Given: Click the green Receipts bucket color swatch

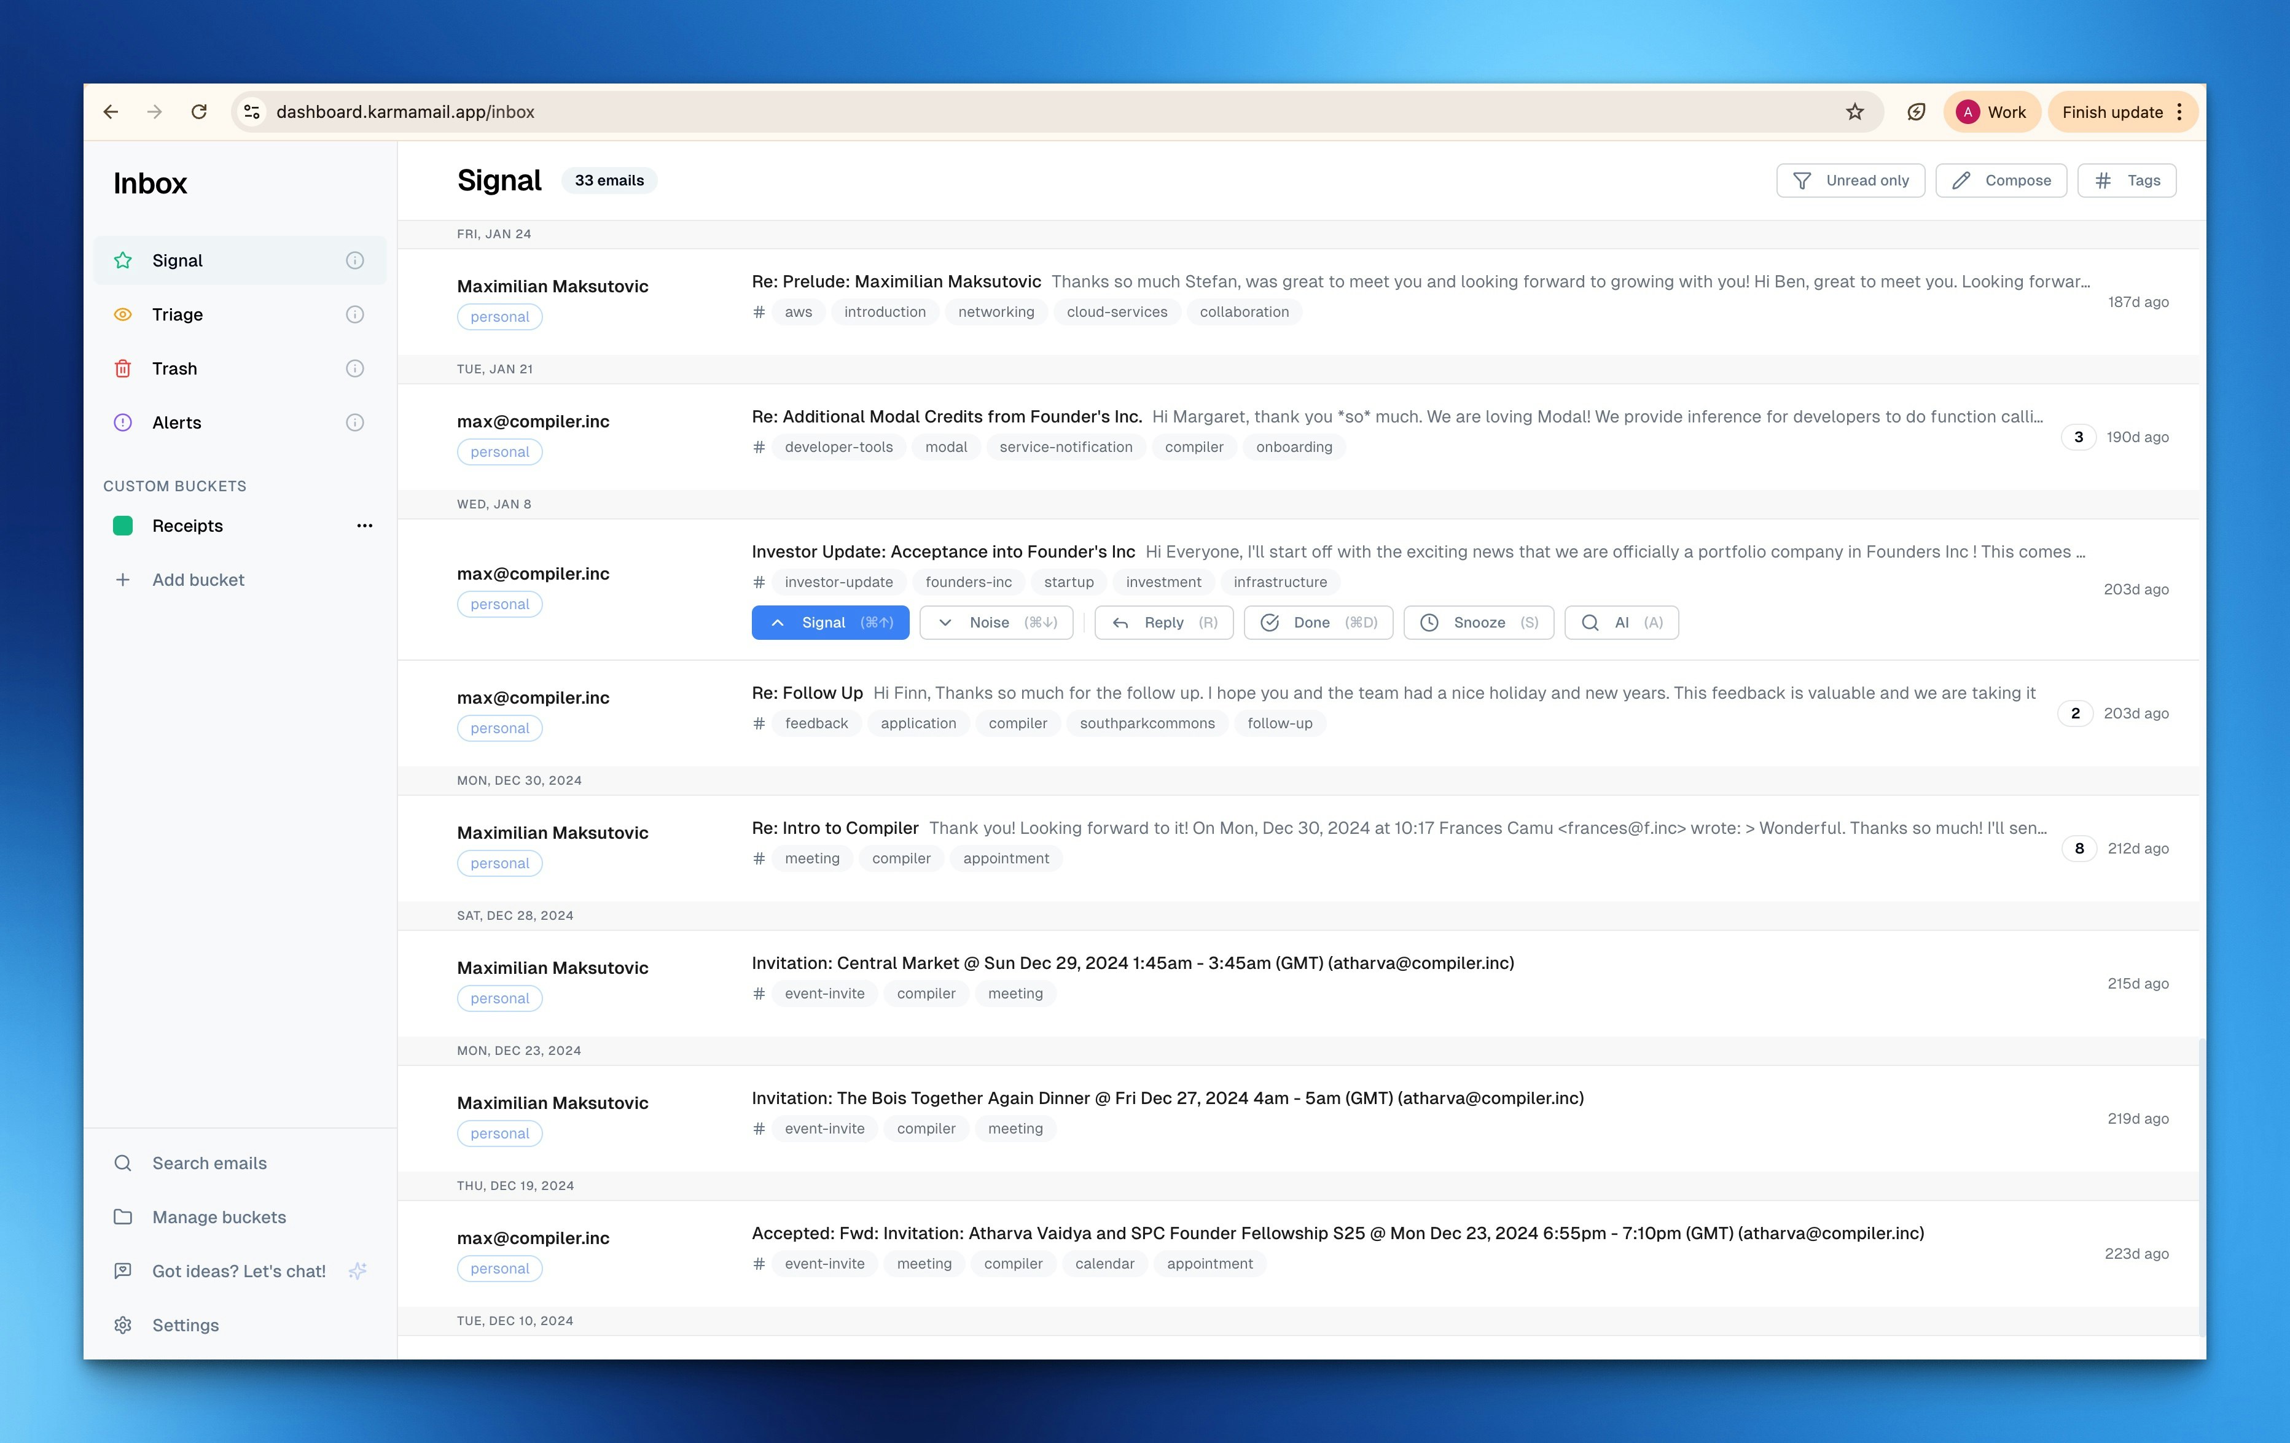Looking at the screenshot, I should click(x=123, y=526).
